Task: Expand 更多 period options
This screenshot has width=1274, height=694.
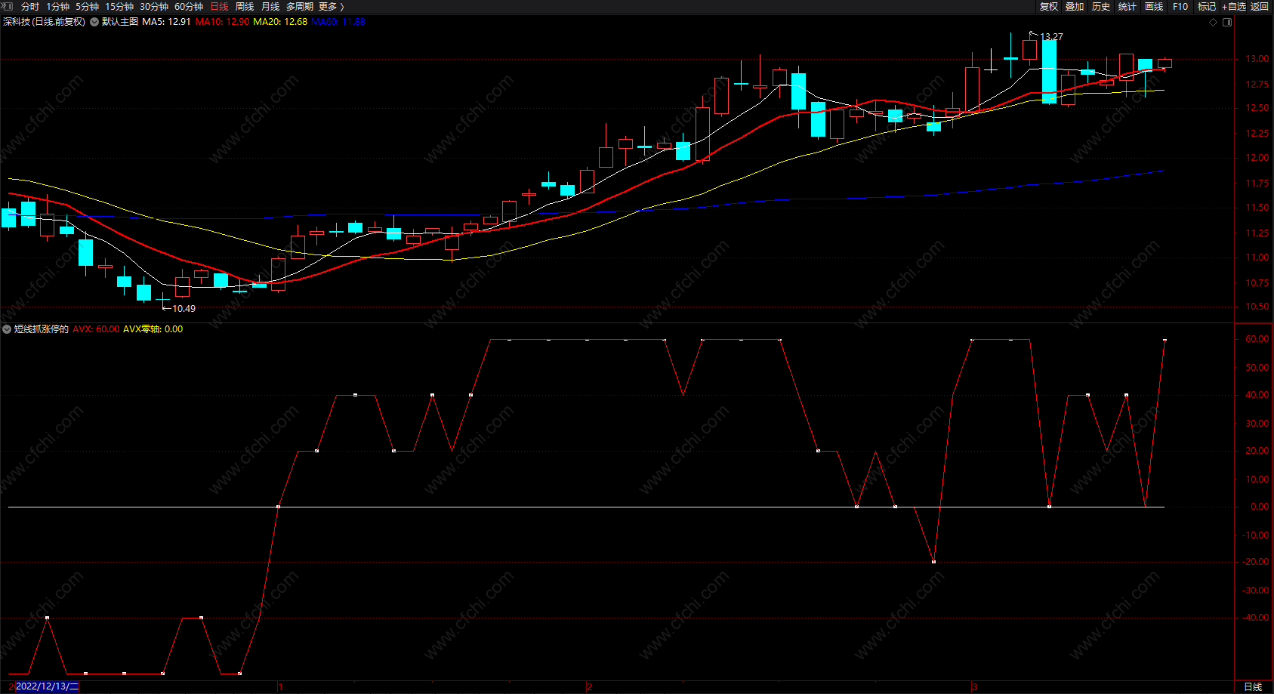Action: coord(331,6)
